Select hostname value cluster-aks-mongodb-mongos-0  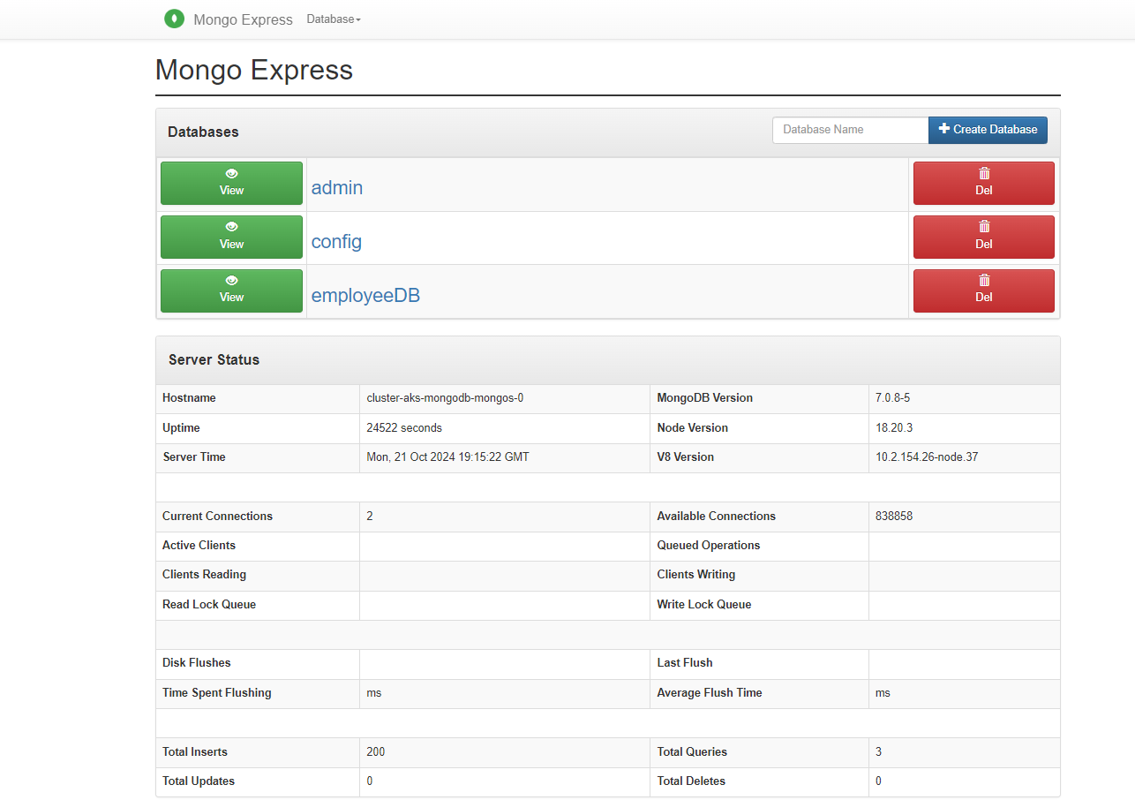pos(445,398)
